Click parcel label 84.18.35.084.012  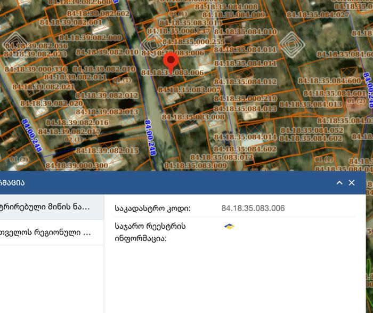[245, 82]
